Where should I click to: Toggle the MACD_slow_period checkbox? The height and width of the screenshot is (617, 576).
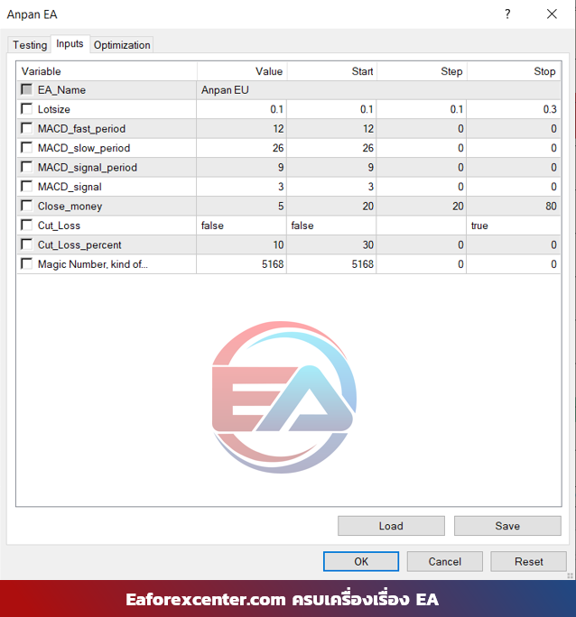27,148
